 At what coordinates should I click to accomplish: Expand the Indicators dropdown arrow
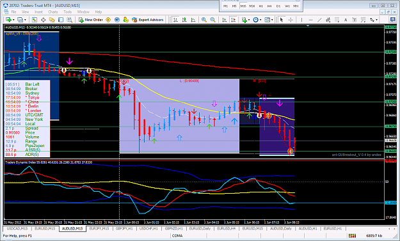(249, 20)
